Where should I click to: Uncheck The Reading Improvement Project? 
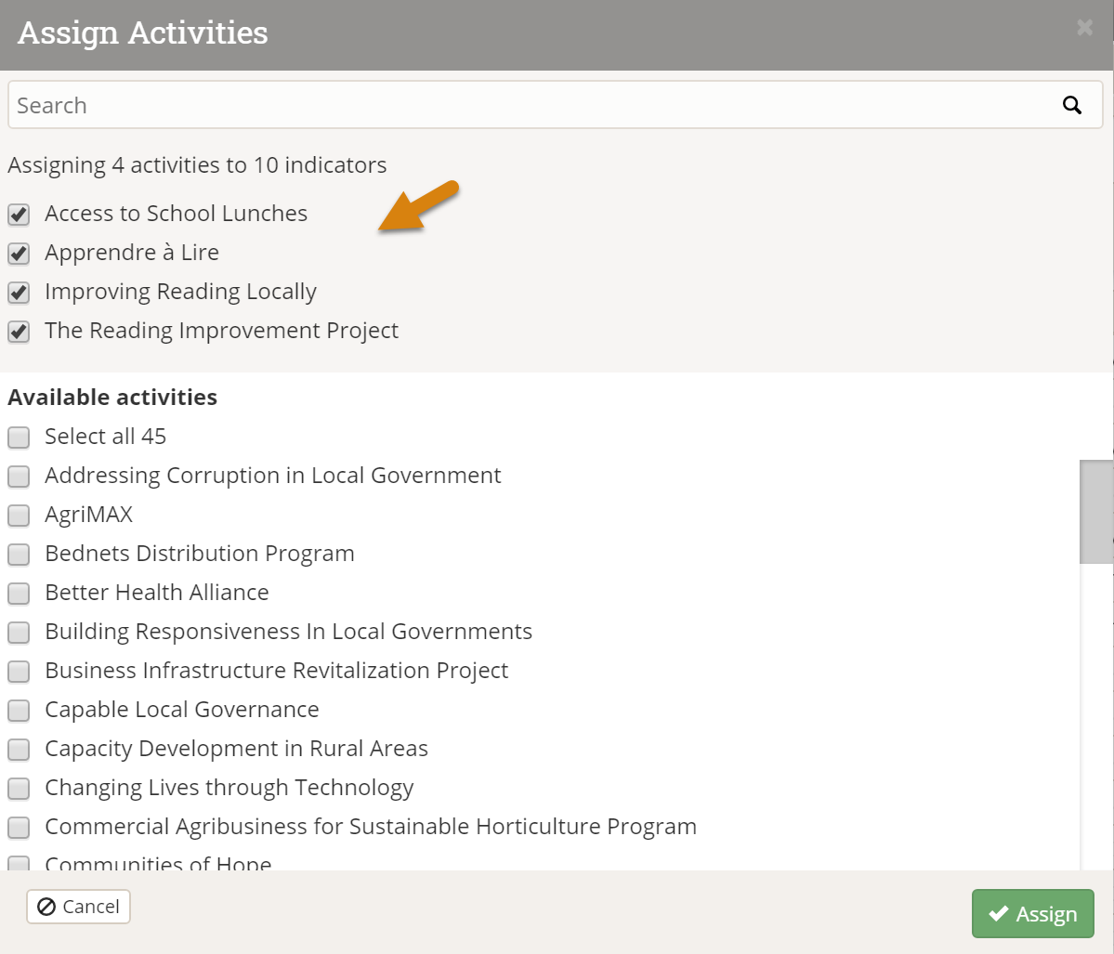(x=19, y=332)
